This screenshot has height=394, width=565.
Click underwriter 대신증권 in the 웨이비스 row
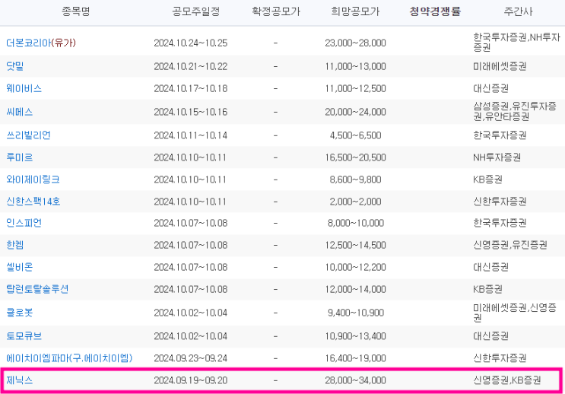(x=490, y=88)
